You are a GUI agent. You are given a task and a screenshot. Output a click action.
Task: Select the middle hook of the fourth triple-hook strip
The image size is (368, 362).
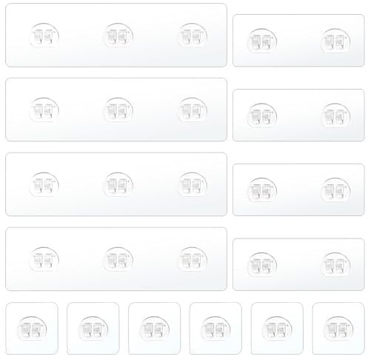(118, 259)
